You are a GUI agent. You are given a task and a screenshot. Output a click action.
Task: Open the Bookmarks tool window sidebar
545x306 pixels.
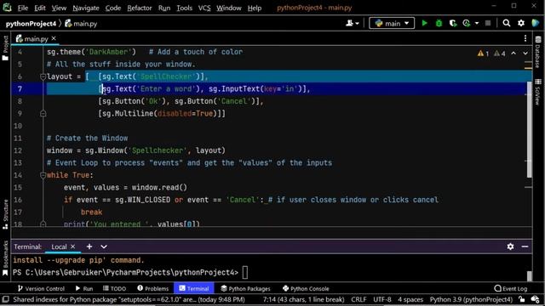(5, 258)
